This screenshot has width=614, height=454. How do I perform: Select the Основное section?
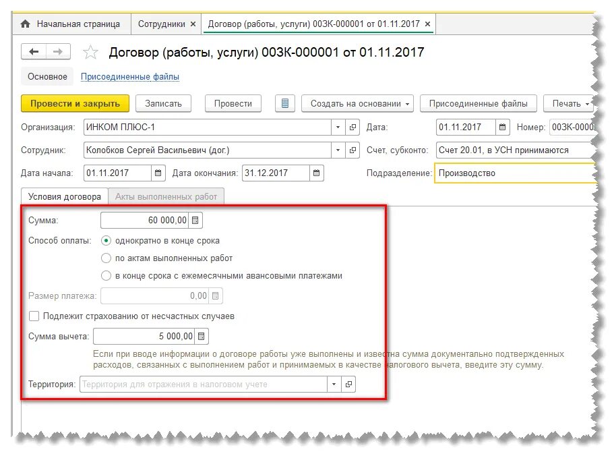(x=47, y=76)
